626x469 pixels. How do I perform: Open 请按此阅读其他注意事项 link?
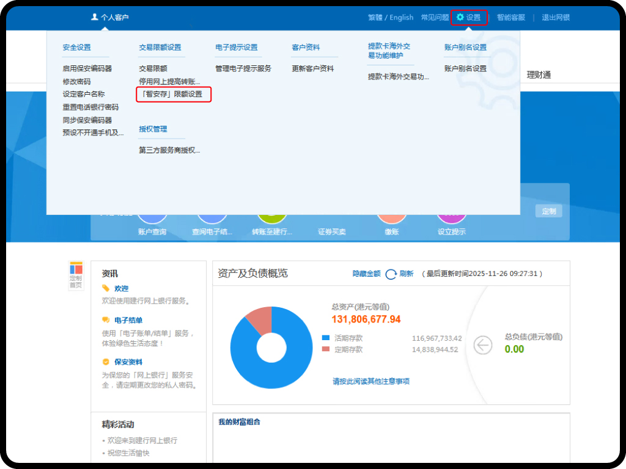coord(370,381)
